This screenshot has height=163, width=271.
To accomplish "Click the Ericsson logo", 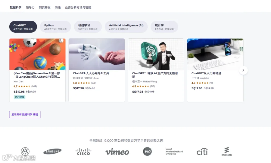I will coord(226,152).
